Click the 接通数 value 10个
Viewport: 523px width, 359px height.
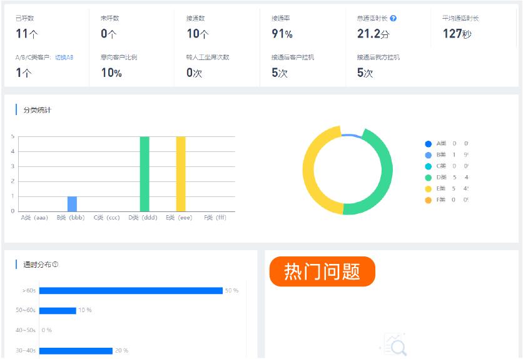[x=198, y=34]
